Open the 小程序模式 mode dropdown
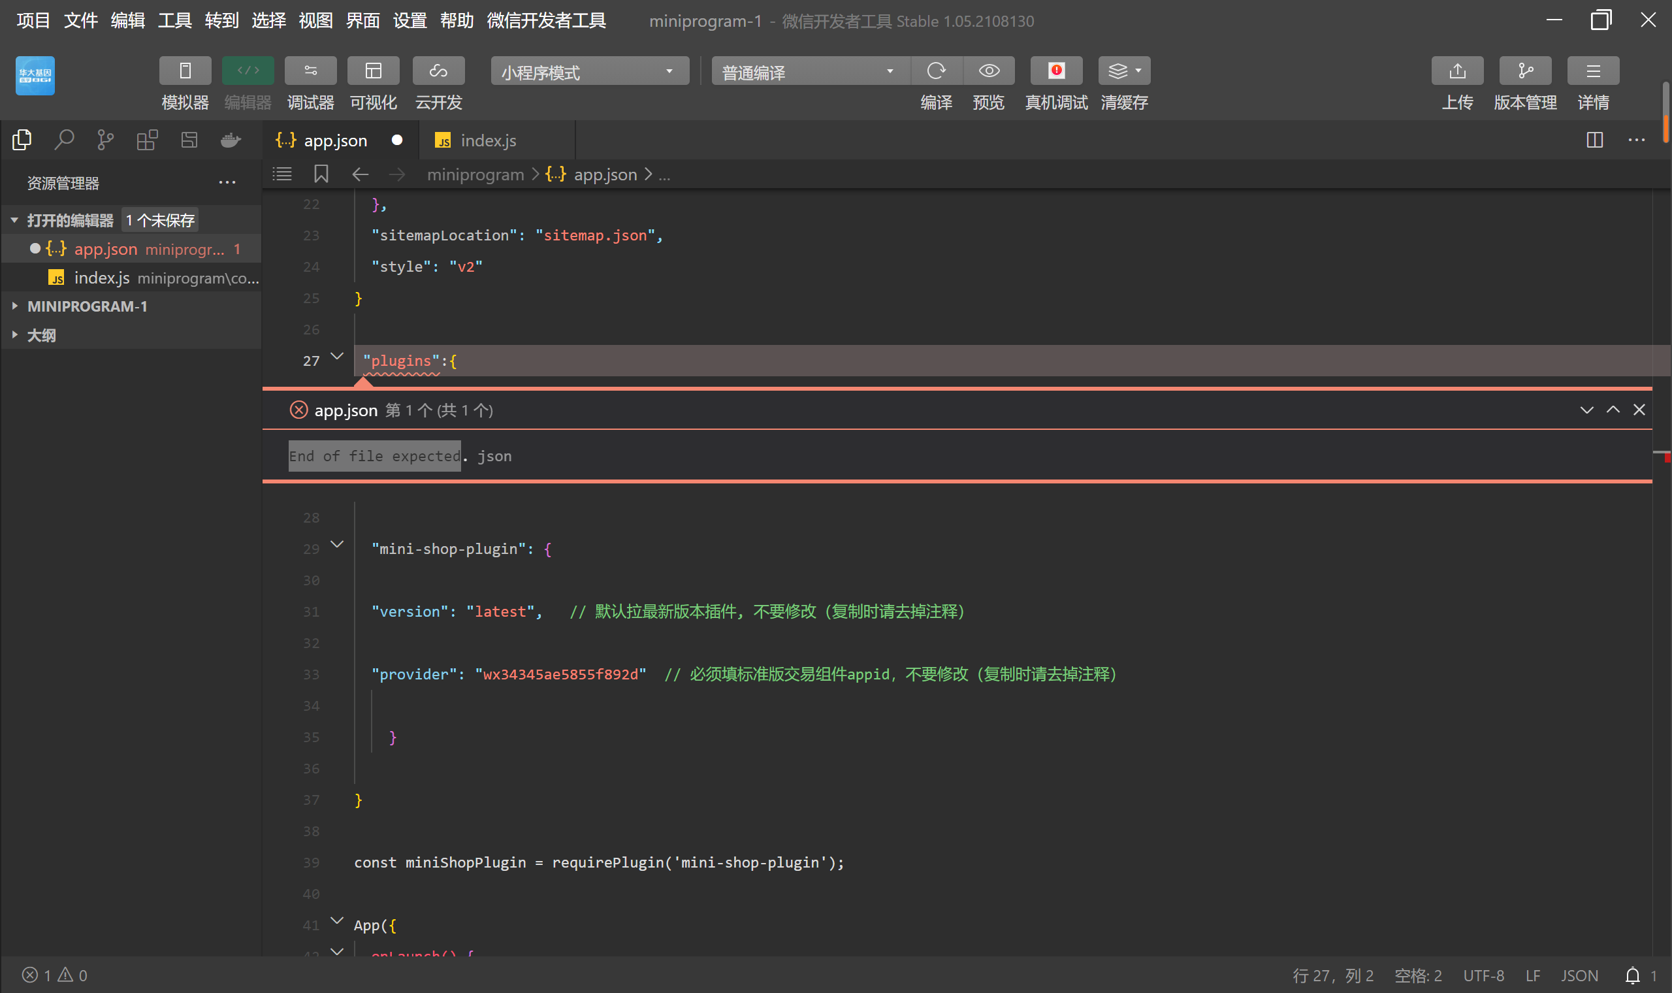The width and height of the screenshot is (1672, 993). coord(589,72)
